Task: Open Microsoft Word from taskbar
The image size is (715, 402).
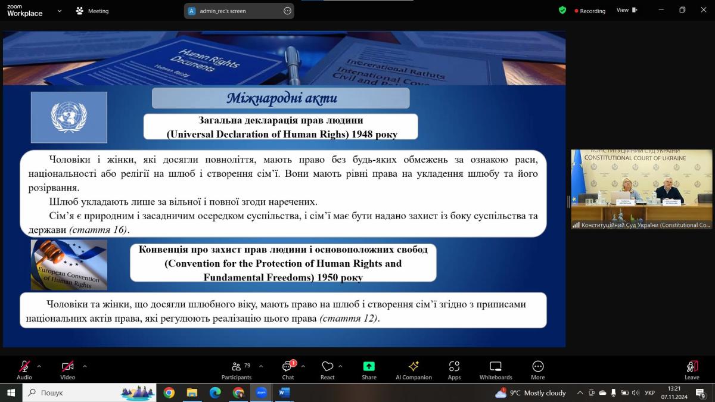Action: (284, 392)
